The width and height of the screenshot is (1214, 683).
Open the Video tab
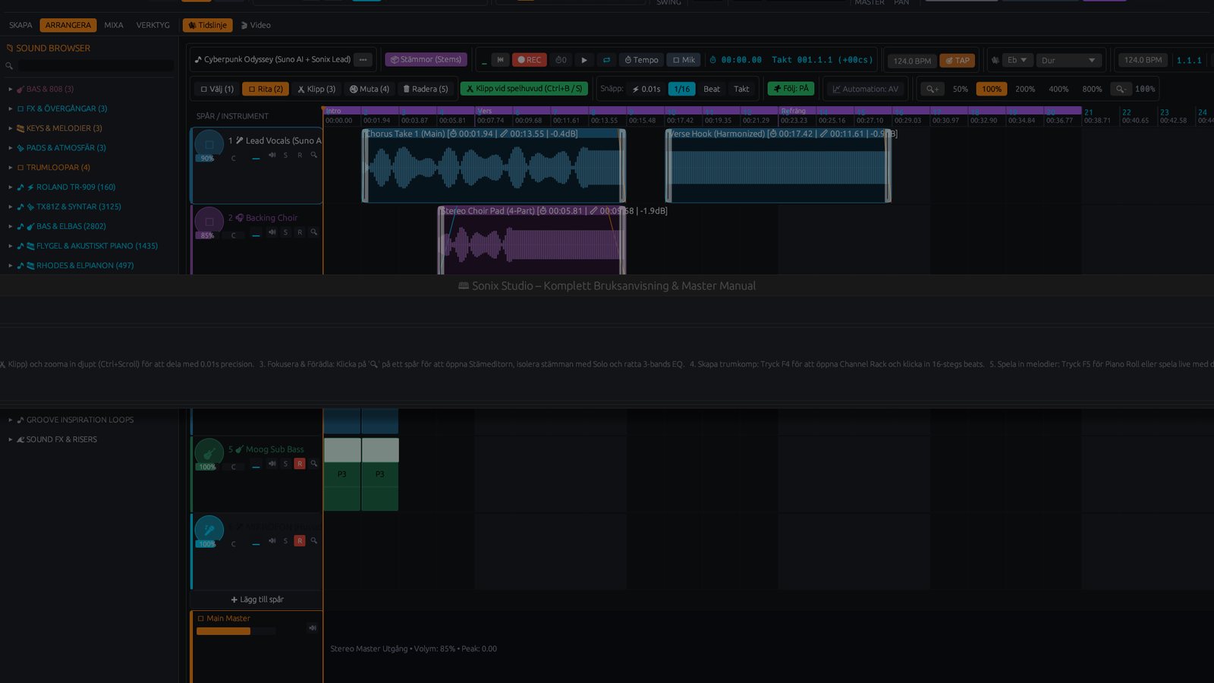256,25
